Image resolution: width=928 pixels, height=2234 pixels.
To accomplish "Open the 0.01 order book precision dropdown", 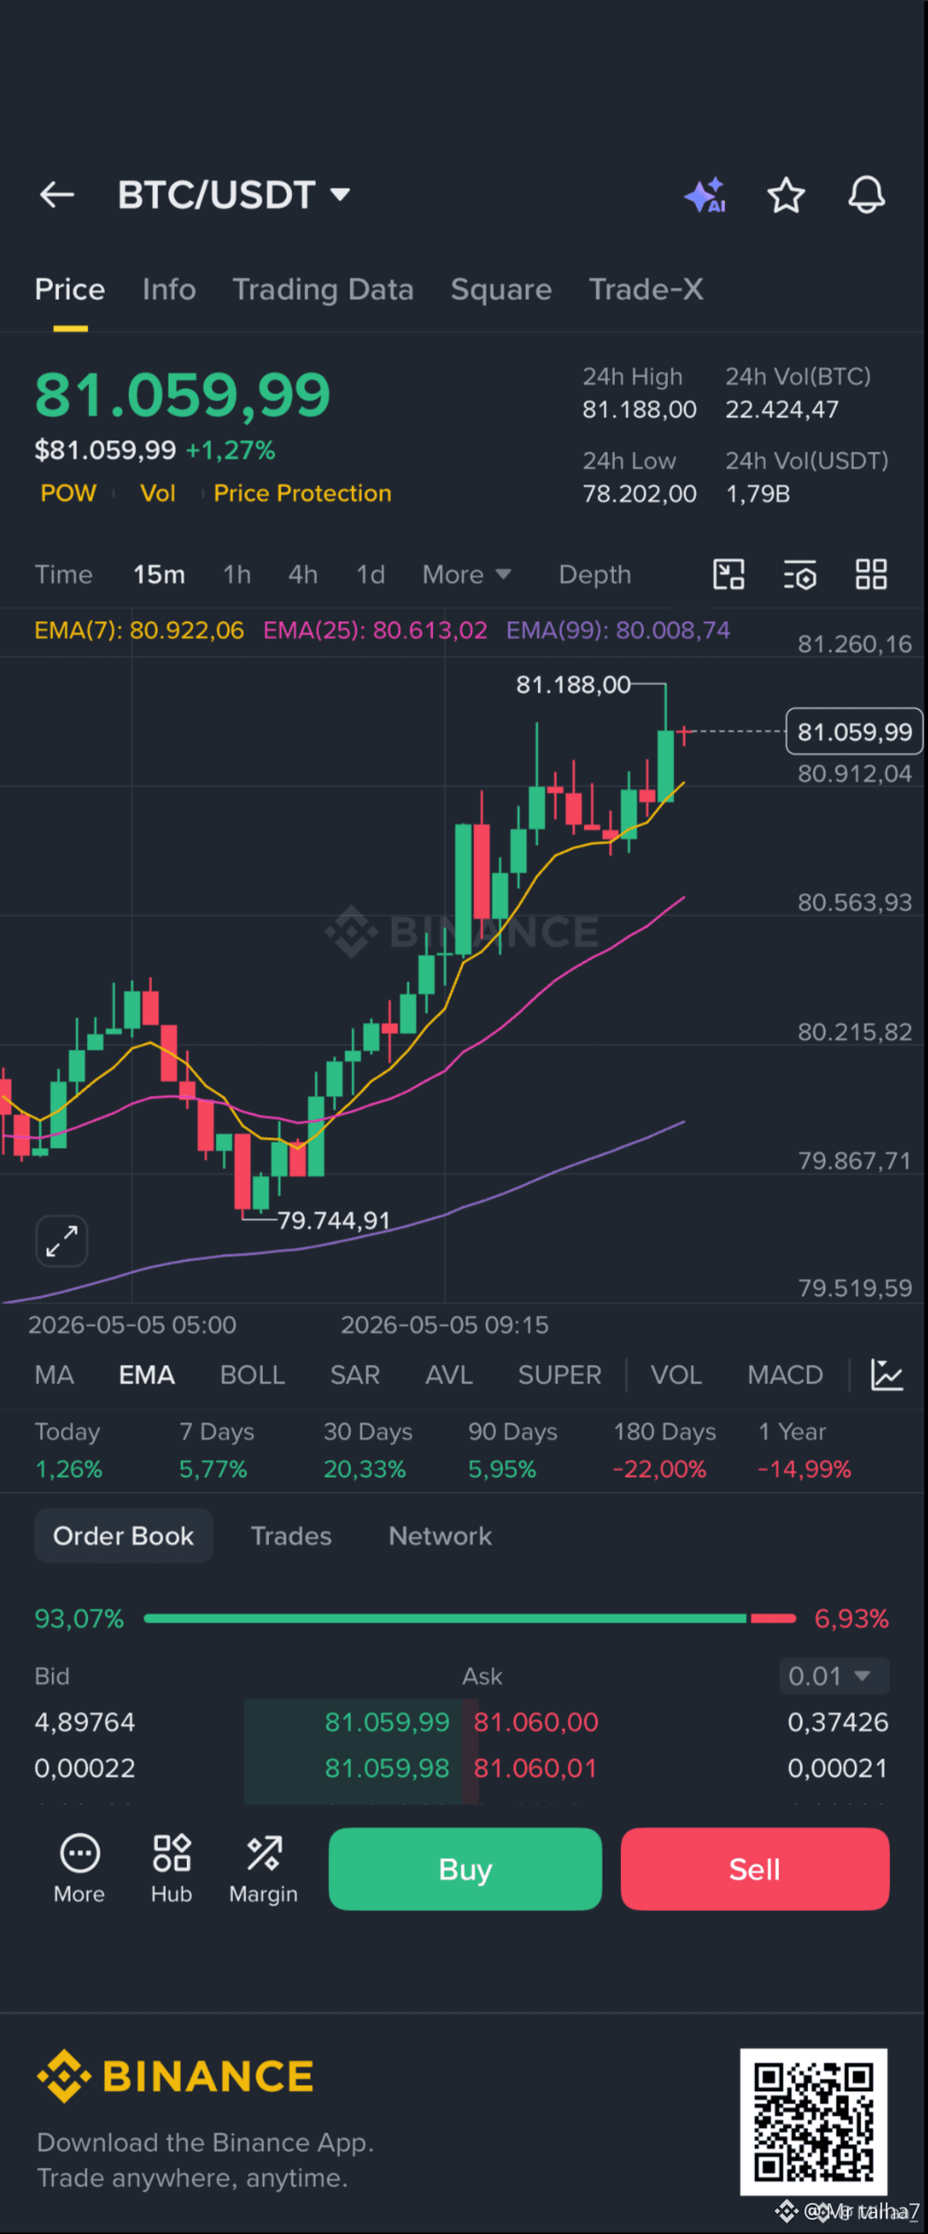I will click(834, 1675).
